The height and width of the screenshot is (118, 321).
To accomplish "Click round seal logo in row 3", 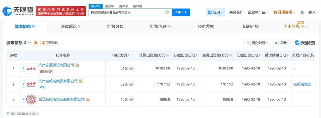I will coord(31,99).
